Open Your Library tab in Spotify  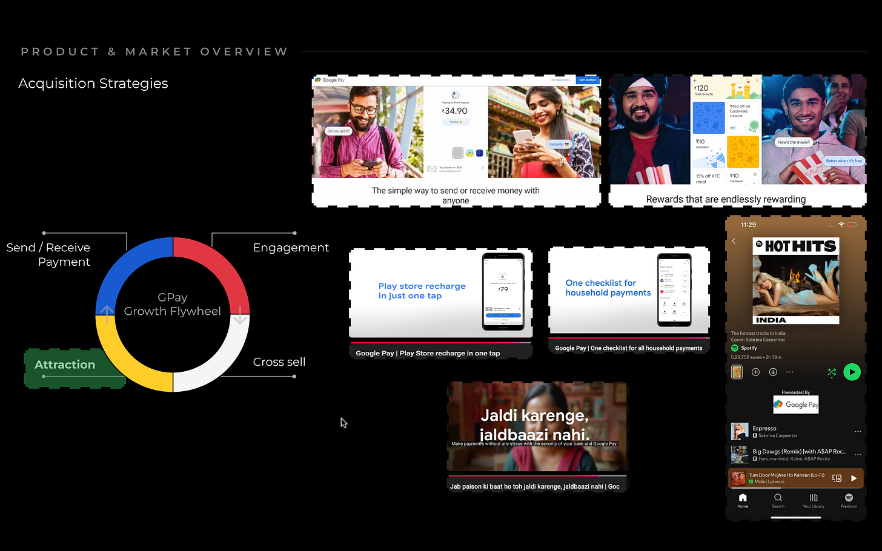(814, 501)
